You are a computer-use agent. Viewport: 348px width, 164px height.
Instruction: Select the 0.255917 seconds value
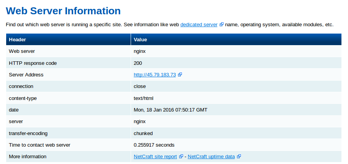pyautogui.click(x=154, y=145)
